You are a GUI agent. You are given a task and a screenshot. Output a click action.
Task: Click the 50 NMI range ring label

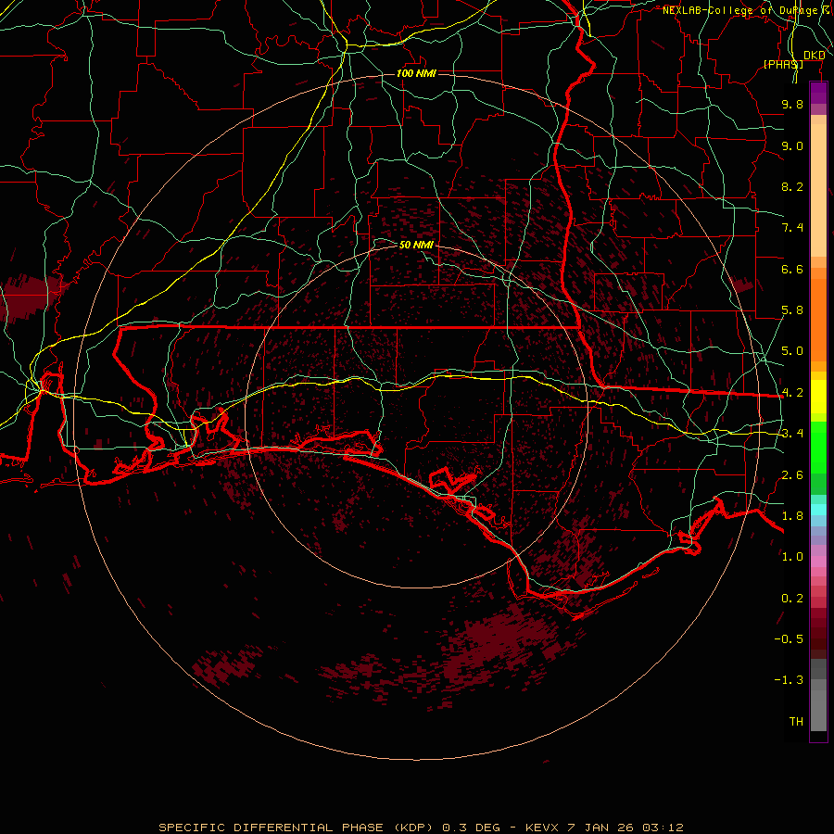pos(416,245)
